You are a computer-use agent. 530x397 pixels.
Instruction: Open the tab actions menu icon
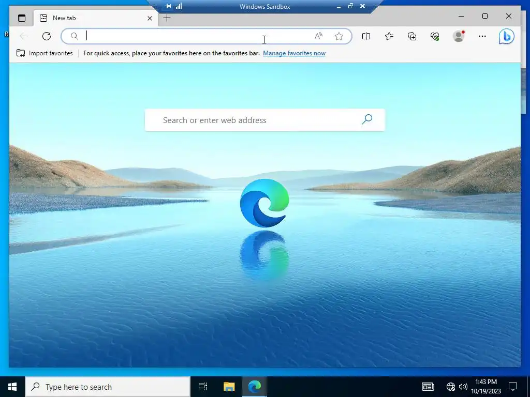22,18
